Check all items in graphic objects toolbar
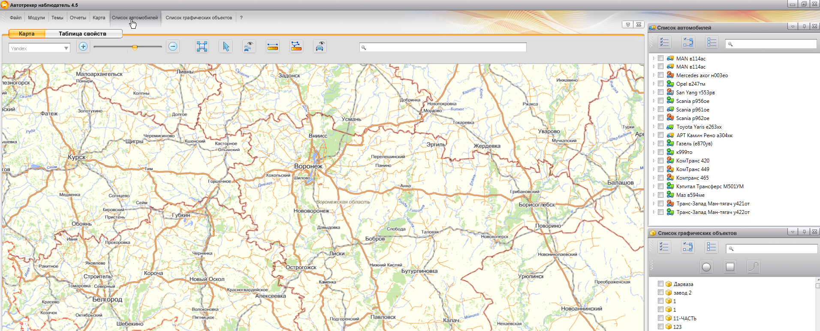Image resolution: width=820 pixels, height=331 pixels. 664,247
